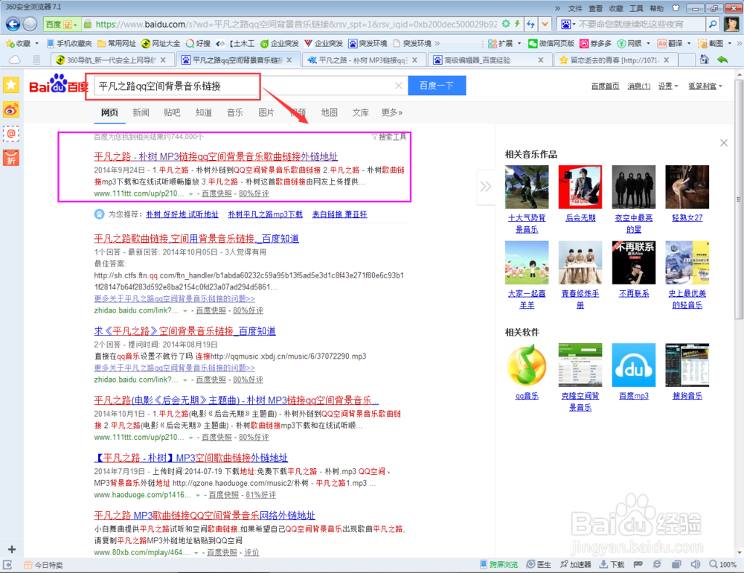Open the yellow star favorites sidebar icon
Image resolution: width=744 pixels, height=573 pixels.
[11, 86]
